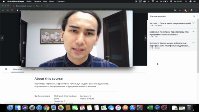The width and height of the screenshot is (199, 112).
Task: Open App Store from the dock
Action: [132, 108]
